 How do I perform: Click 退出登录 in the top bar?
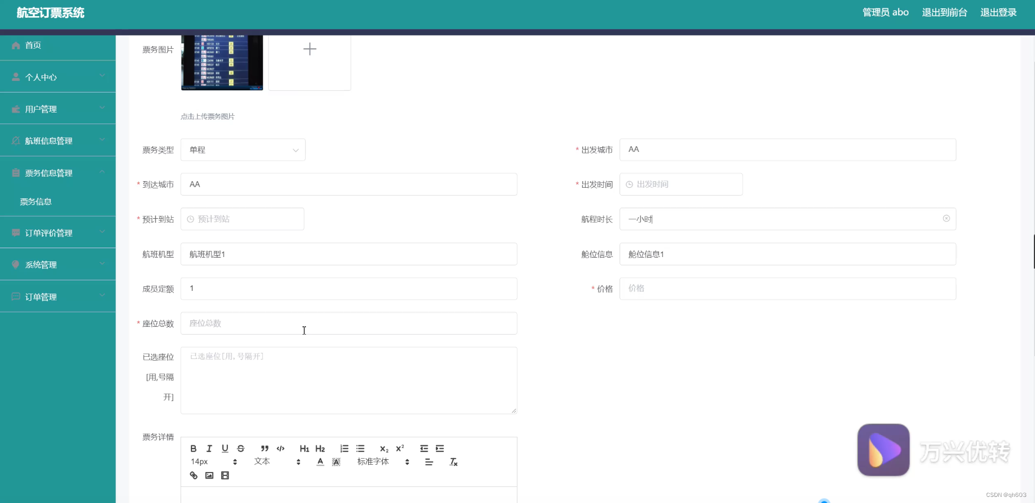998,12
